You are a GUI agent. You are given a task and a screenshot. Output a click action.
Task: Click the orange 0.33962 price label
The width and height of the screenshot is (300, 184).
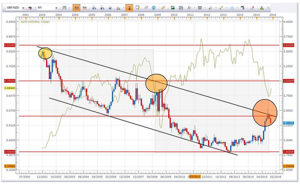[9, 166]
